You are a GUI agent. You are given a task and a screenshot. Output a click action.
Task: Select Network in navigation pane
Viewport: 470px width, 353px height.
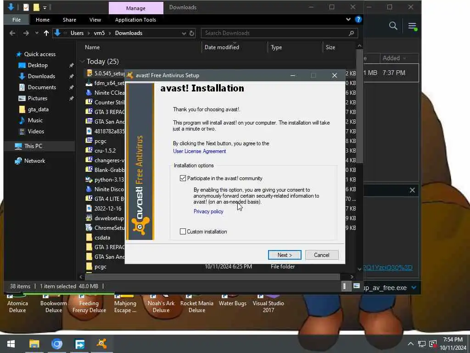(x=34, y=161)
